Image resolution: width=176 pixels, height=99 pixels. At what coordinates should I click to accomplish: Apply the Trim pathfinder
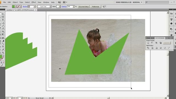tap(152, 48)
